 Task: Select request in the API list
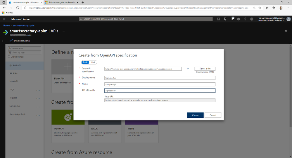pyautogui.click(x=13, y=98)
